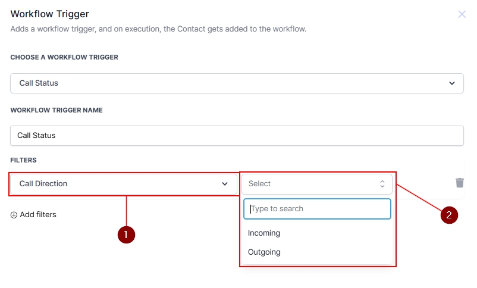Click the red annotation marker numbered 1
The image size is (477, 288).
click(x=126, y=234)
